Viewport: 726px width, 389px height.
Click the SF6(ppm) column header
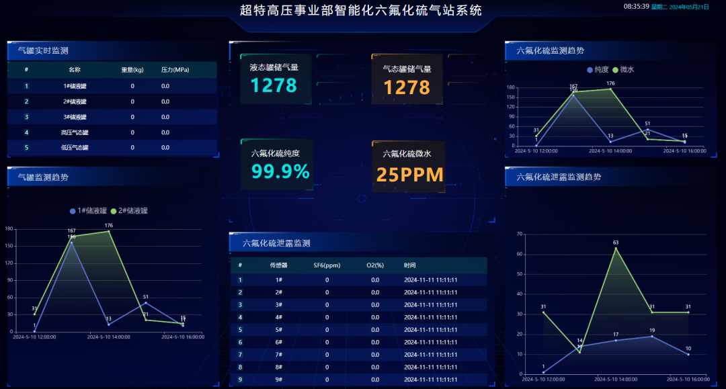327,265
